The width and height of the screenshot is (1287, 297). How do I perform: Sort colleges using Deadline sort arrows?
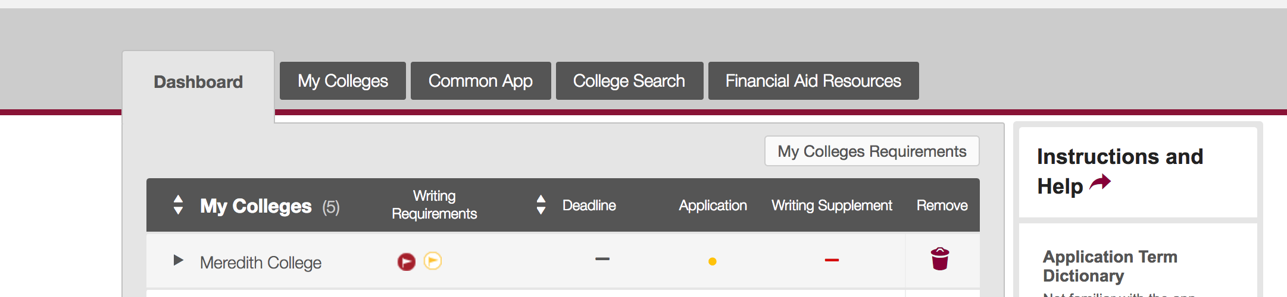[541, 205]
